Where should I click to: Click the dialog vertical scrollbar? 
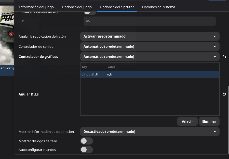click(228, 119)
